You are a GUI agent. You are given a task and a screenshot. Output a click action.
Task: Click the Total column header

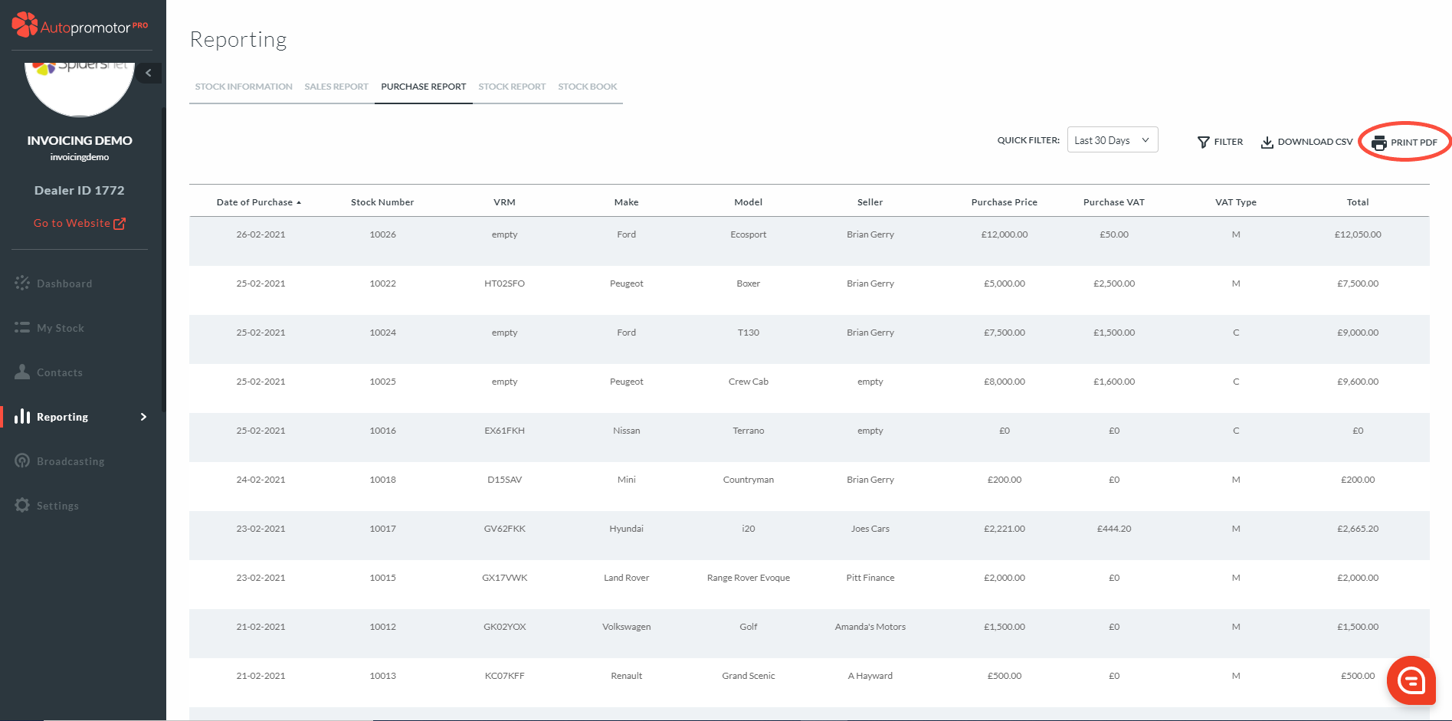(1357, 202)
